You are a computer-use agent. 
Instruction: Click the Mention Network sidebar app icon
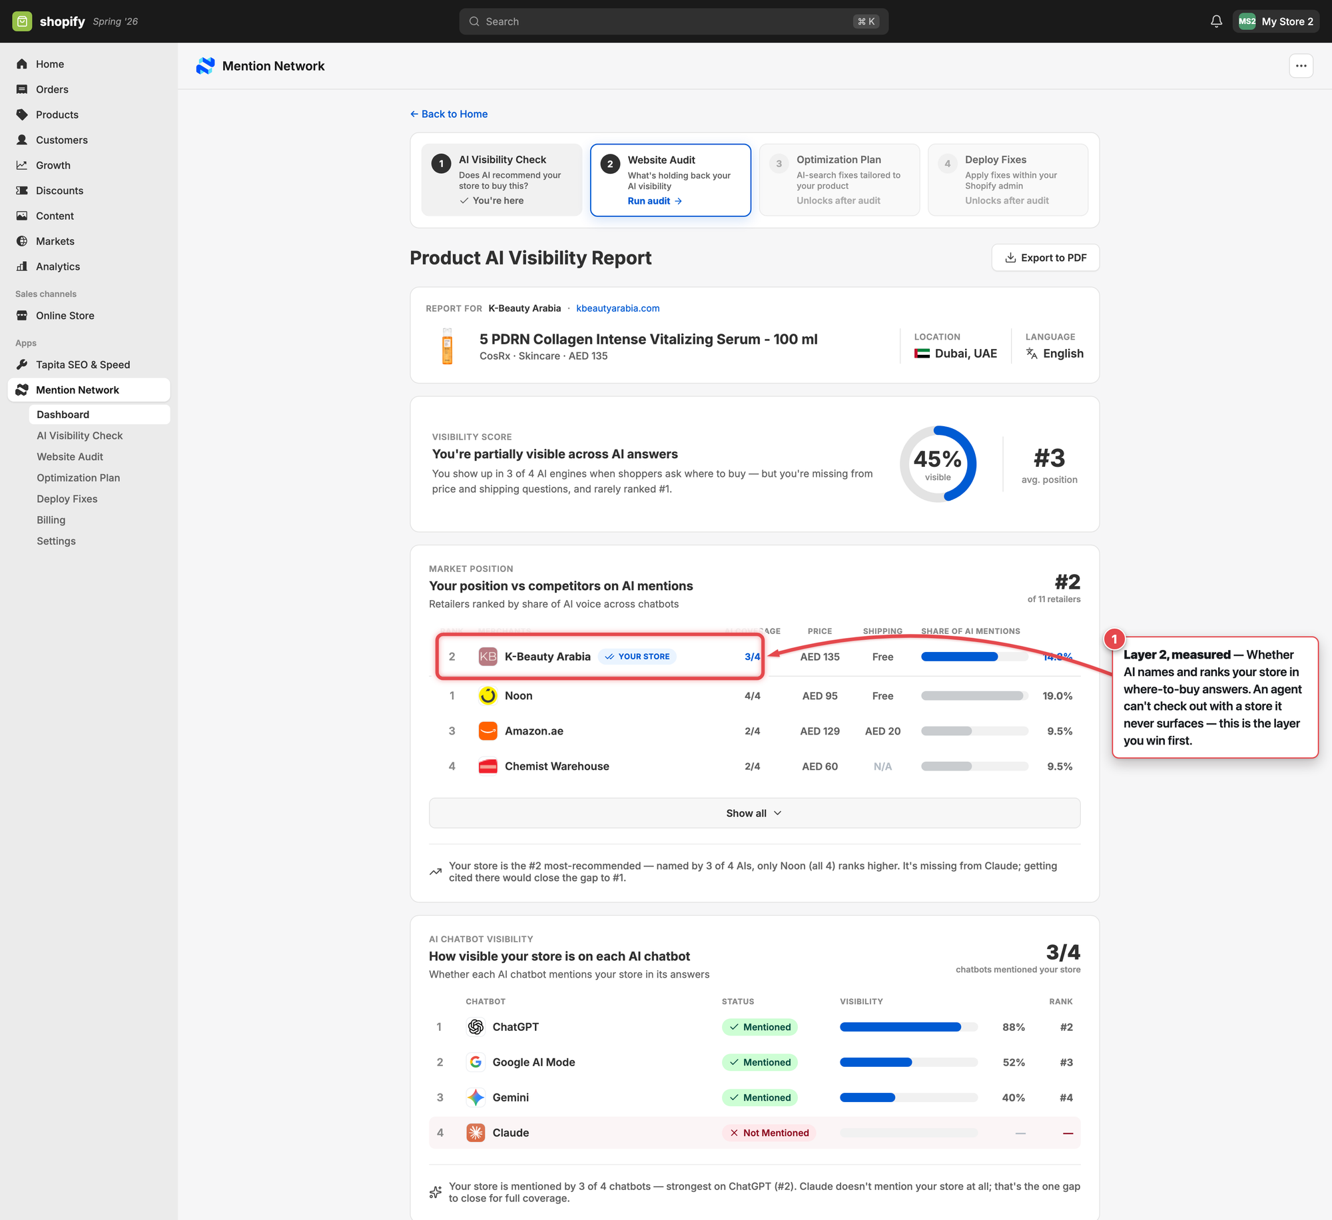coord(22,390)
